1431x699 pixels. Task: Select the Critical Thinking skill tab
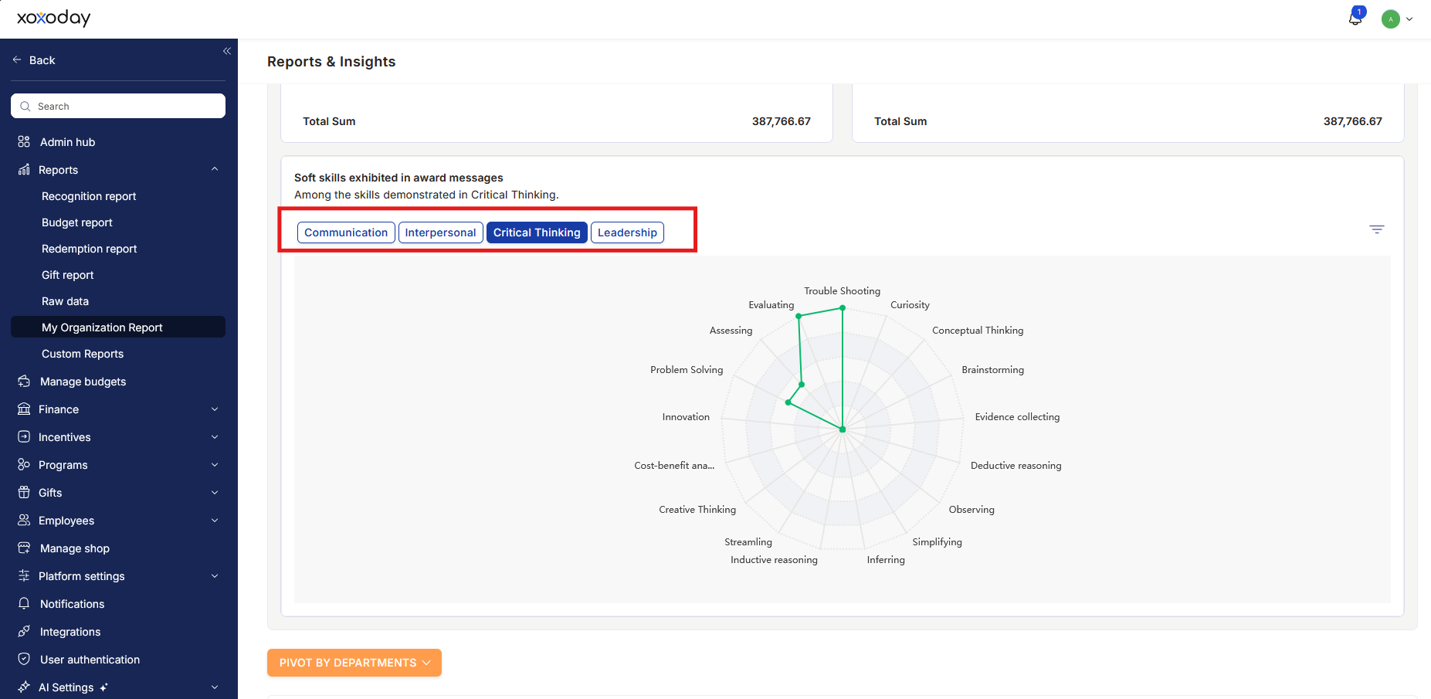pos(537,232)
